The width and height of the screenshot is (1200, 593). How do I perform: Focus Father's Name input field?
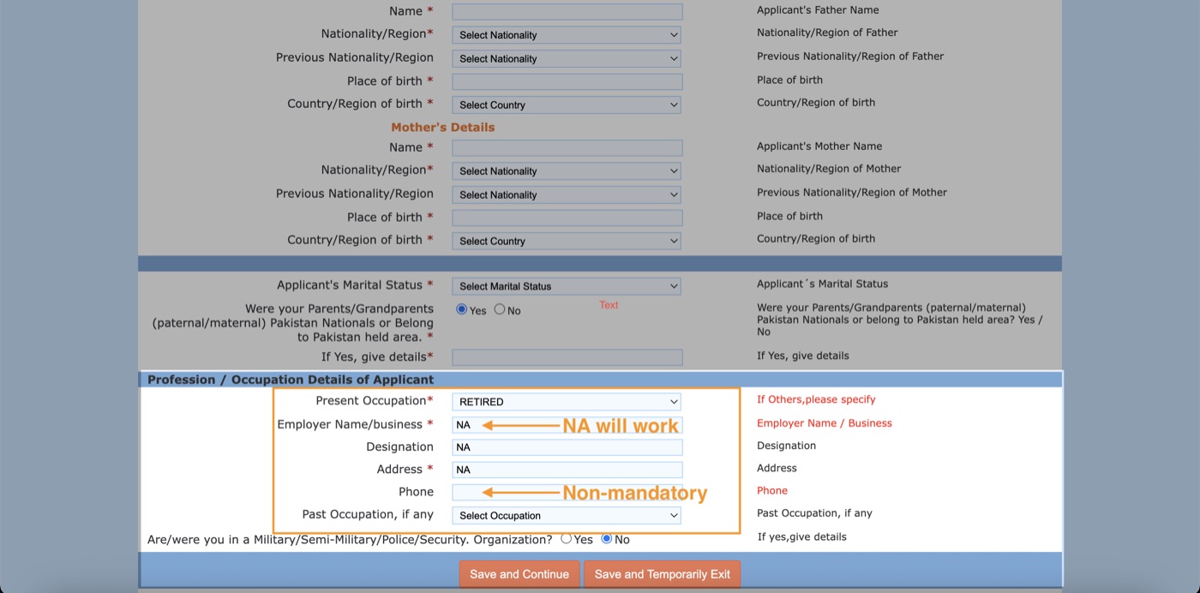click(x=567, y=12)
